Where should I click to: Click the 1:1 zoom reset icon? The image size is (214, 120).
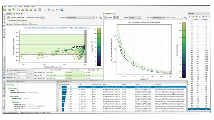pyautogui.click(x=58, y=10)
